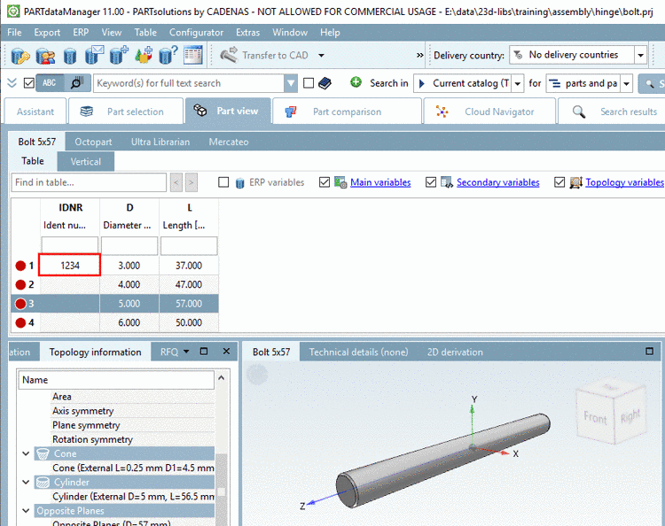Open Transfer to CAD dropdown arrow
The width and height of the screenshot is (665, 526).
pos(321,56)
